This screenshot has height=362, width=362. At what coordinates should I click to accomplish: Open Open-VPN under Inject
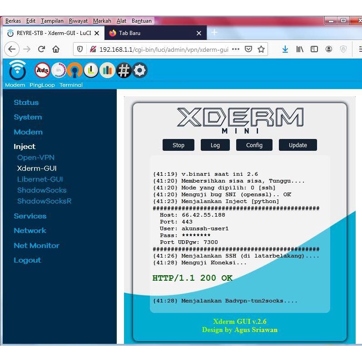(36, 158)
